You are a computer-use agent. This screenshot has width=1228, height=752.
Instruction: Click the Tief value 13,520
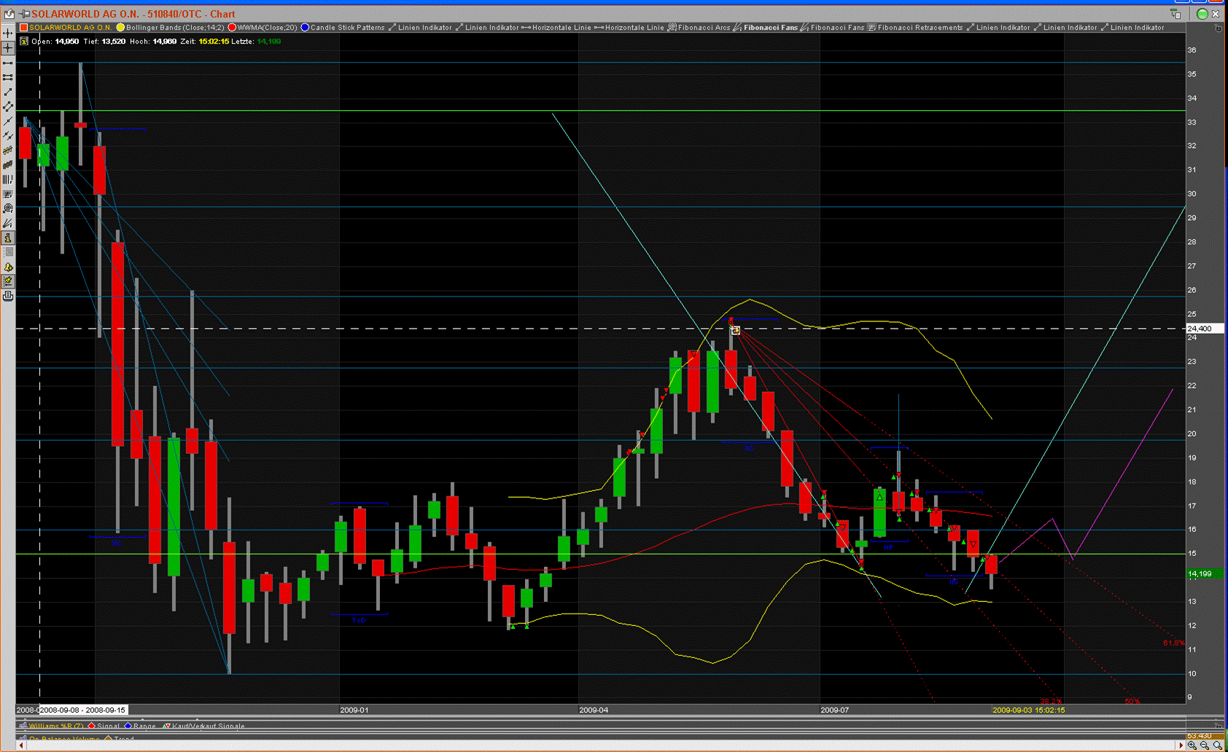(114, 42)
